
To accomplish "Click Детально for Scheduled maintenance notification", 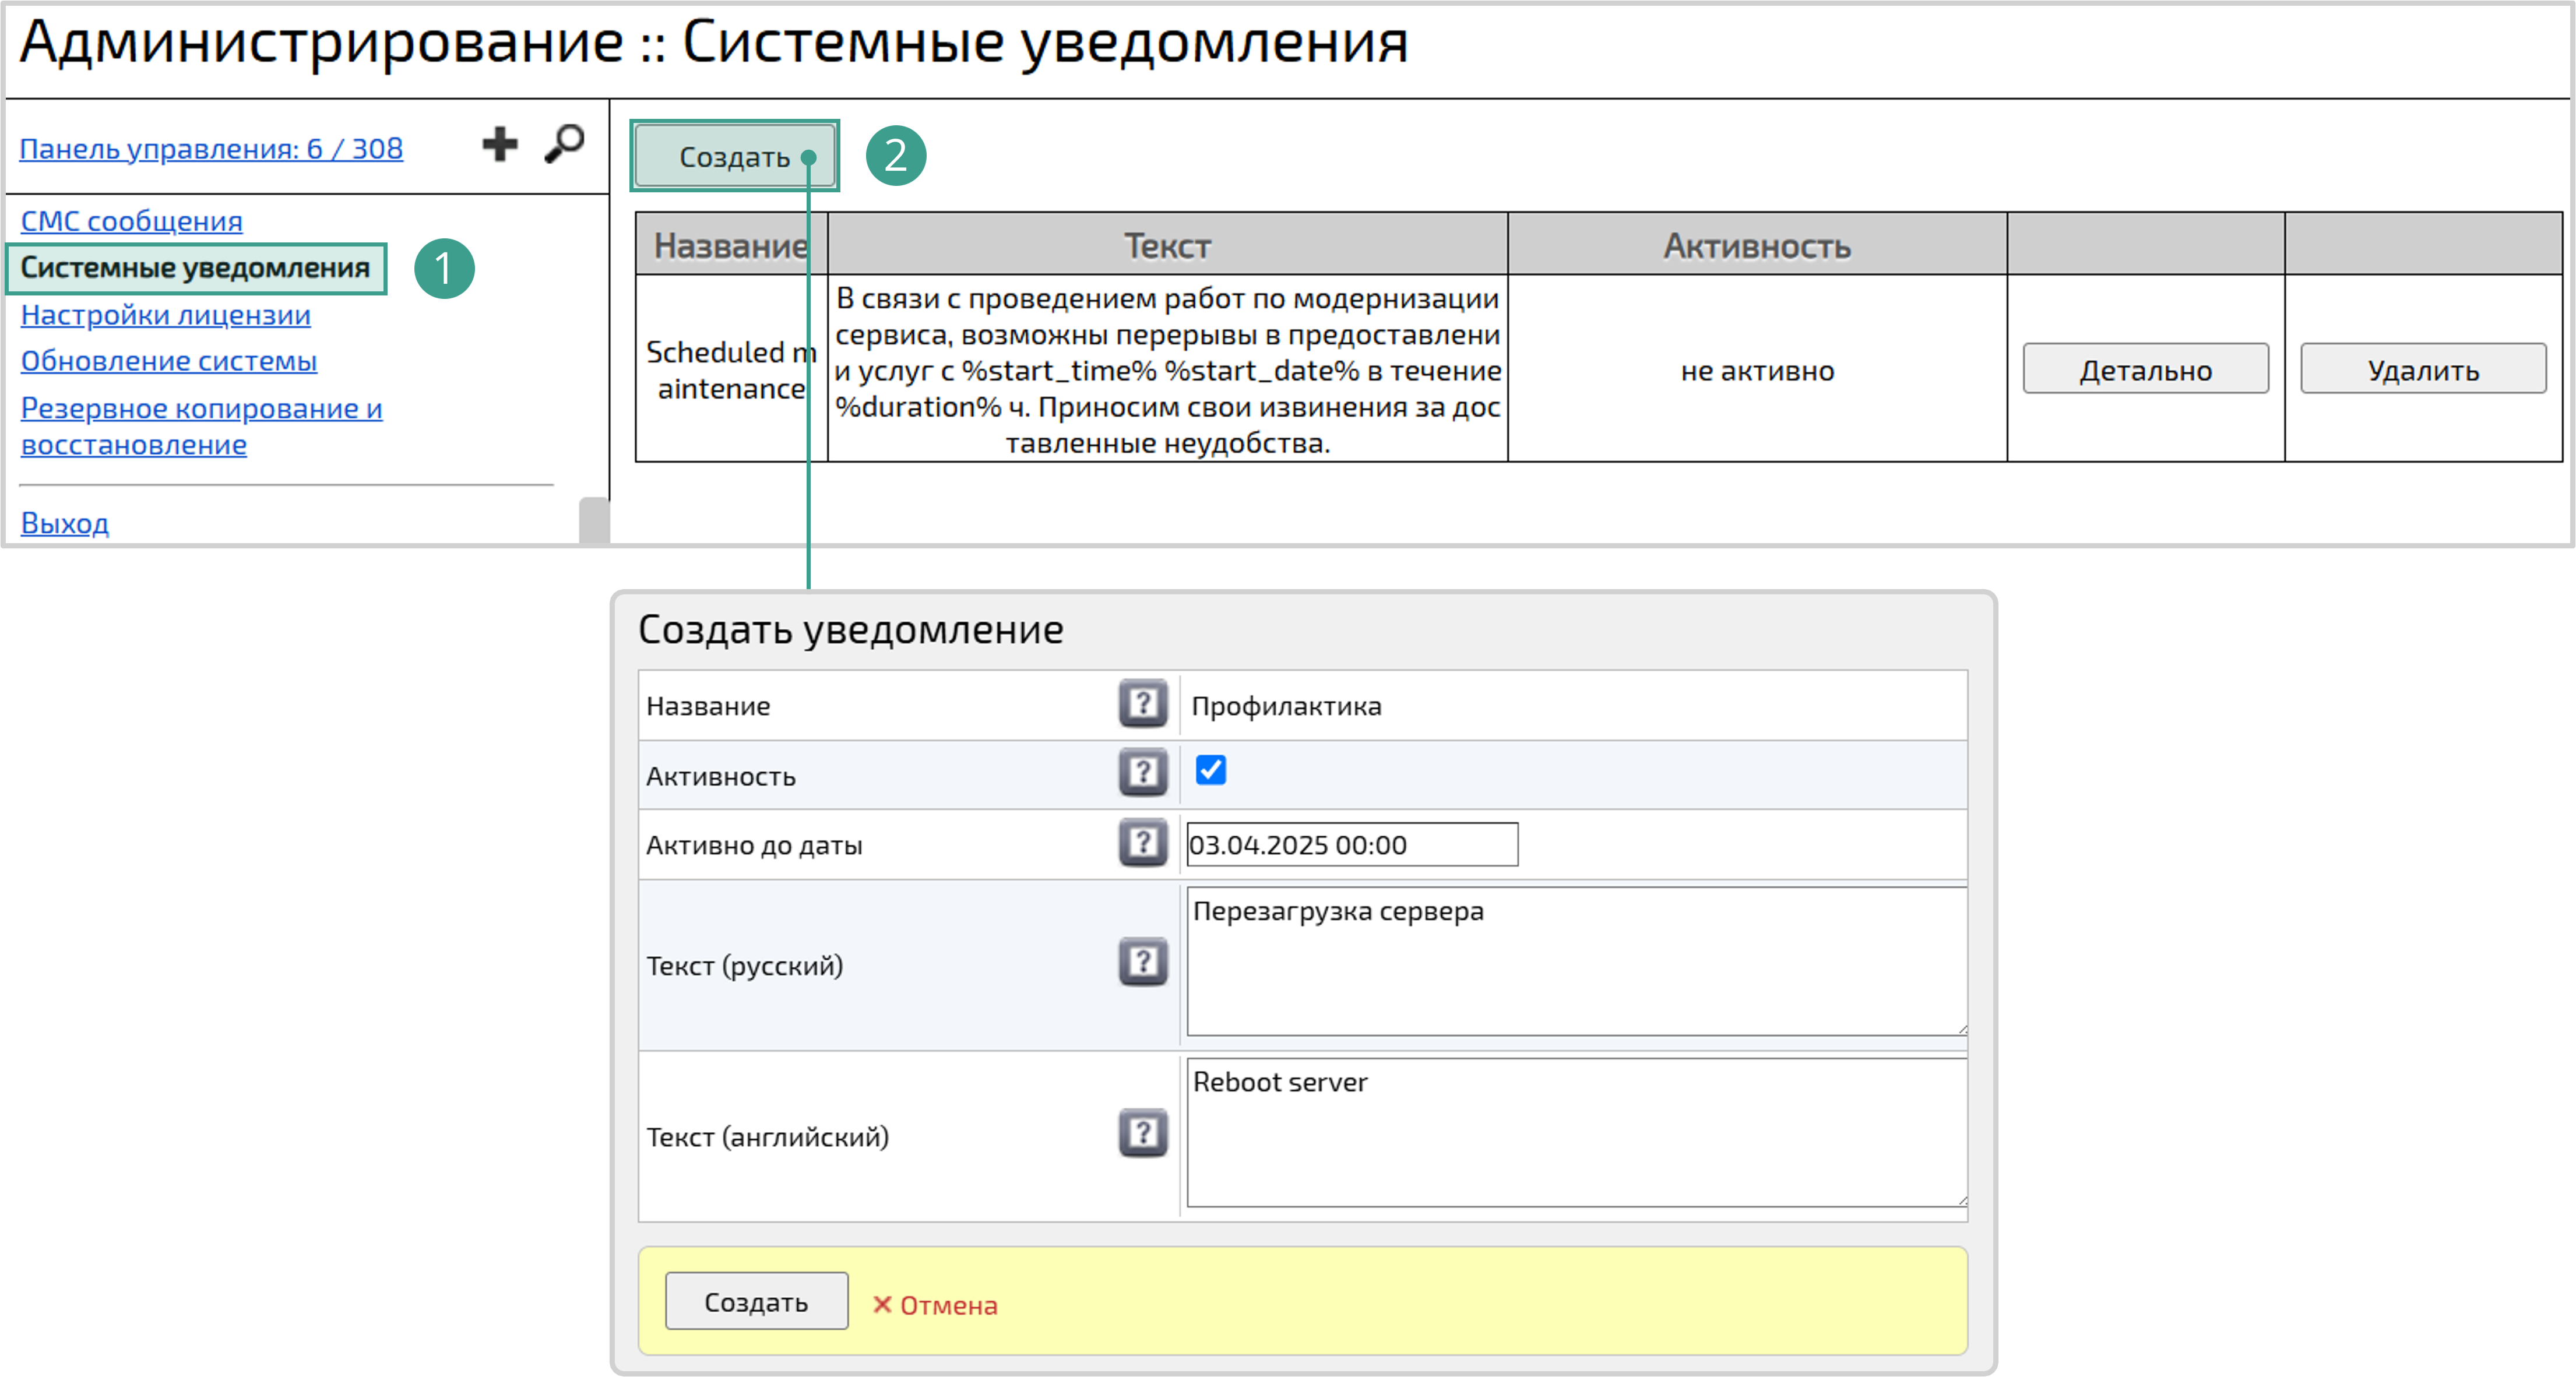I will pyautogui.click(x=2144, y=369).
